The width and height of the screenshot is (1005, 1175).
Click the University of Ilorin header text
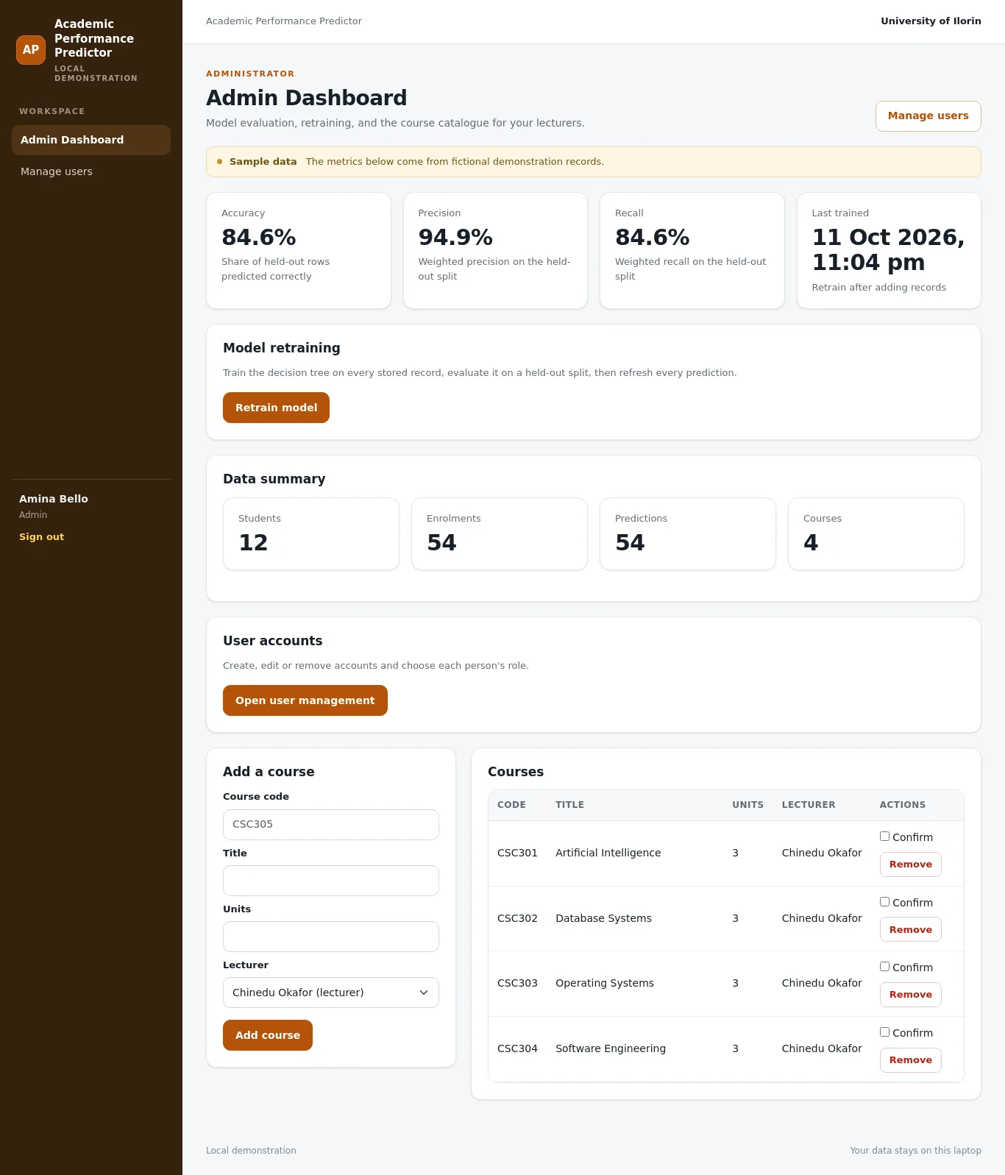(931, 21)
